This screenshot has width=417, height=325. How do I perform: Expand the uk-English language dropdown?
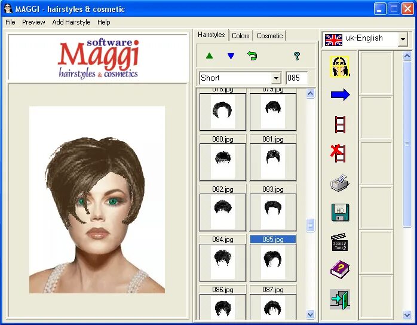[x=403, y=39]
